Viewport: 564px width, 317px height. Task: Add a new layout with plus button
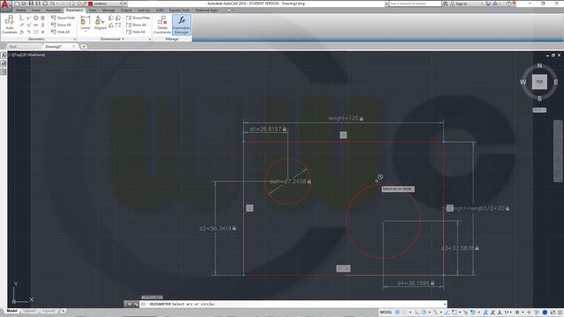point(63,311)
